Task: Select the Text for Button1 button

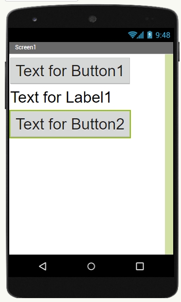Action: click(70, 71)
